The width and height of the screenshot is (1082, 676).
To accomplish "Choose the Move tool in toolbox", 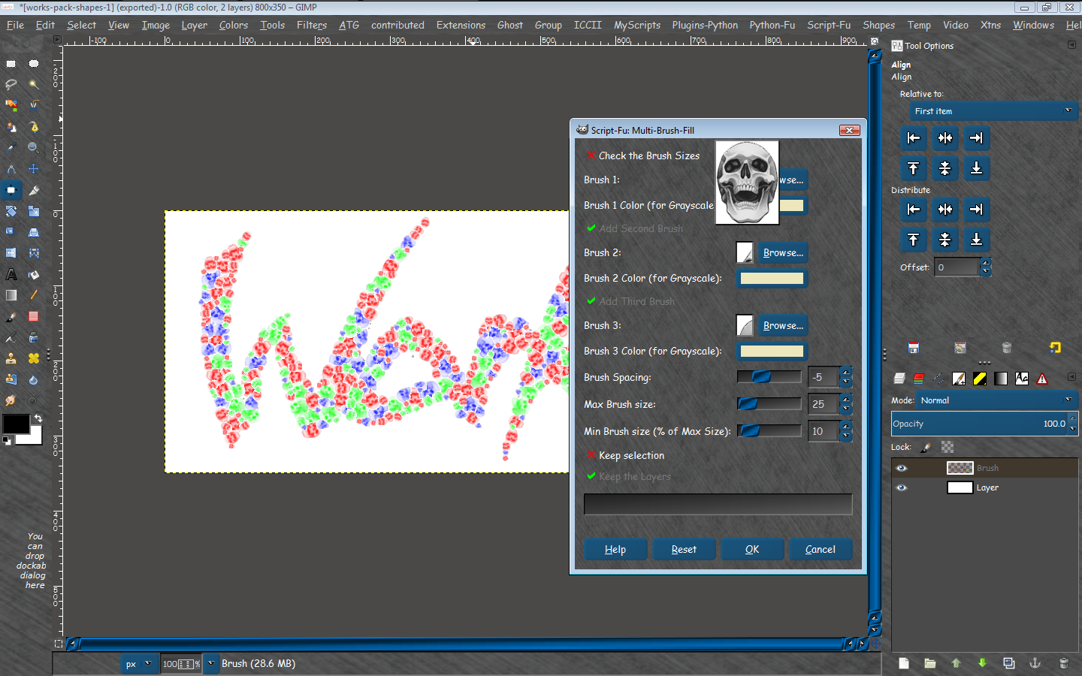I will click(34, 168).
